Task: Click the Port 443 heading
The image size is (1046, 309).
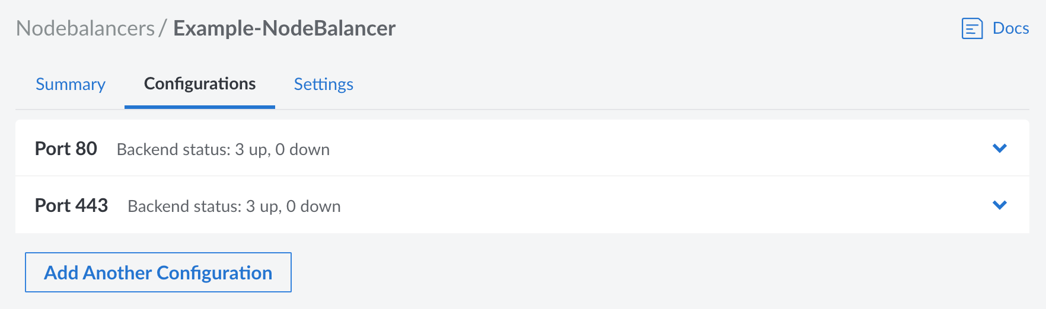Action: click(71, 205)
